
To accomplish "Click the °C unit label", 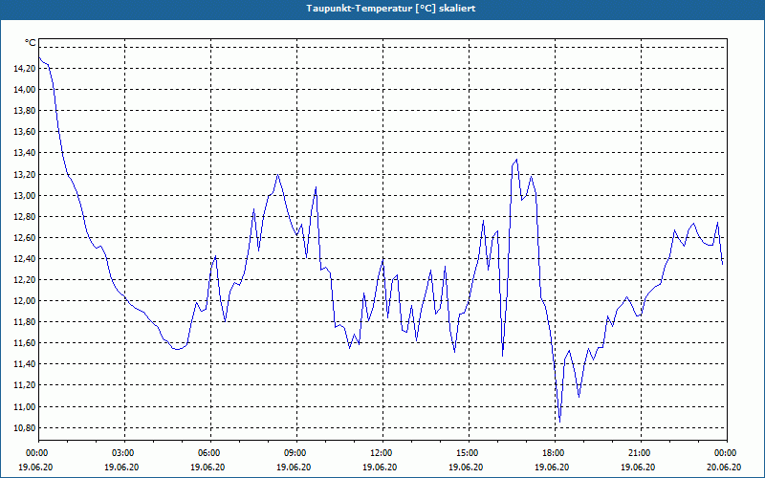I will (31, 43).
